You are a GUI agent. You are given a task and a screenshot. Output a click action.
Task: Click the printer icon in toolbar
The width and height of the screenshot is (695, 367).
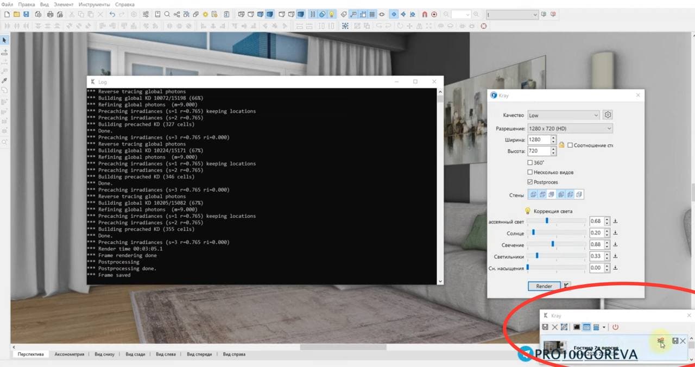[50, 14]
